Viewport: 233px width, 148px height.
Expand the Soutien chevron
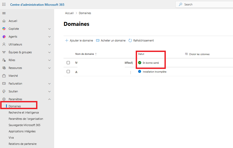[49, 92]
